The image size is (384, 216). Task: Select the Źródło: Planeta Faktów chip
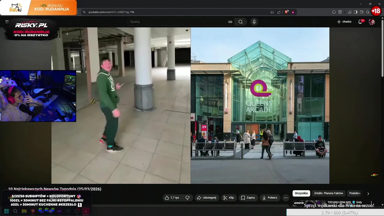328,193
